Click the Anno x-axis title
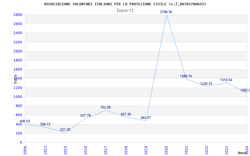 [x=242, y=153]
